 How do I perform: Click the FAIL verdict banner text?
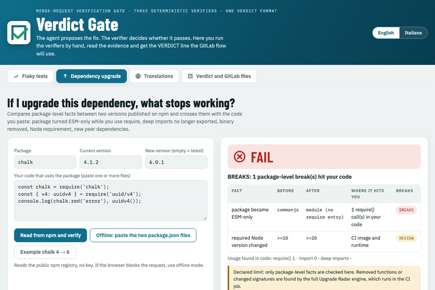(x=262, y=157)
